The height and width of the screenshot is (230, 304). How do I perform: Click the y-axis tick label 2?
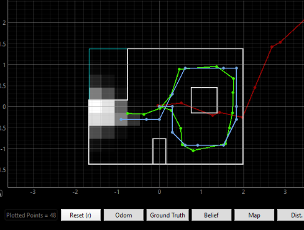(4, 23)
